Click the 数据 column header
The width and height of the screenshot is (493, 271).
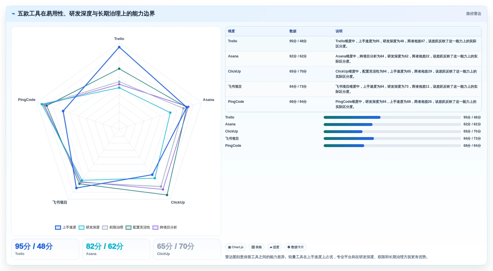pyautogui.click(x=293, y=31)
